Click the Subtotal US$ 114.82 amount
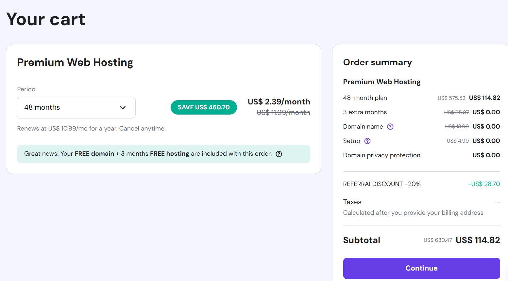The height and width of the screenshot is (281, 508). point(478,240)
